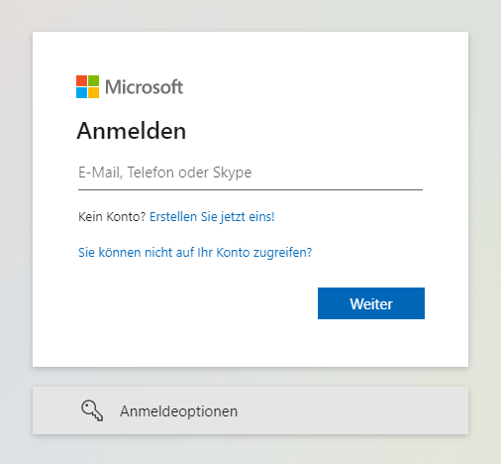Image resolution: width=501 pixels, height=464 pixels.
Task: Click the key icon beside Anmeldeoptionen
Action: tap(92, 410)
